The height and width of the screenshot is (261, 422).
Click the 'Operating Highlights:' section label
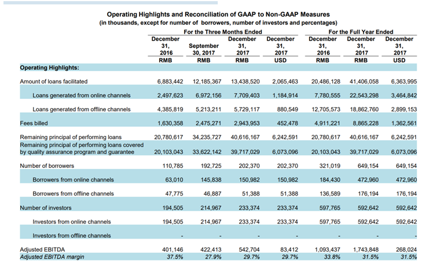pos(50,68)
